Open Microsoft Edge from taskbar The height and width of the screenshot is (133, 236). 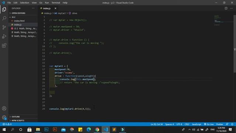(88, 130)
